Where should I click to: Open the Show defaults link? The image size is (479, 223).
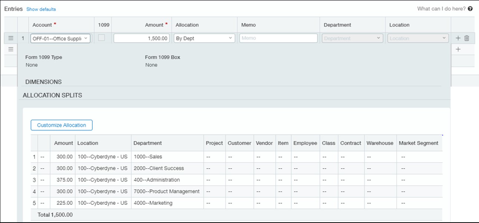click(40, 8)
